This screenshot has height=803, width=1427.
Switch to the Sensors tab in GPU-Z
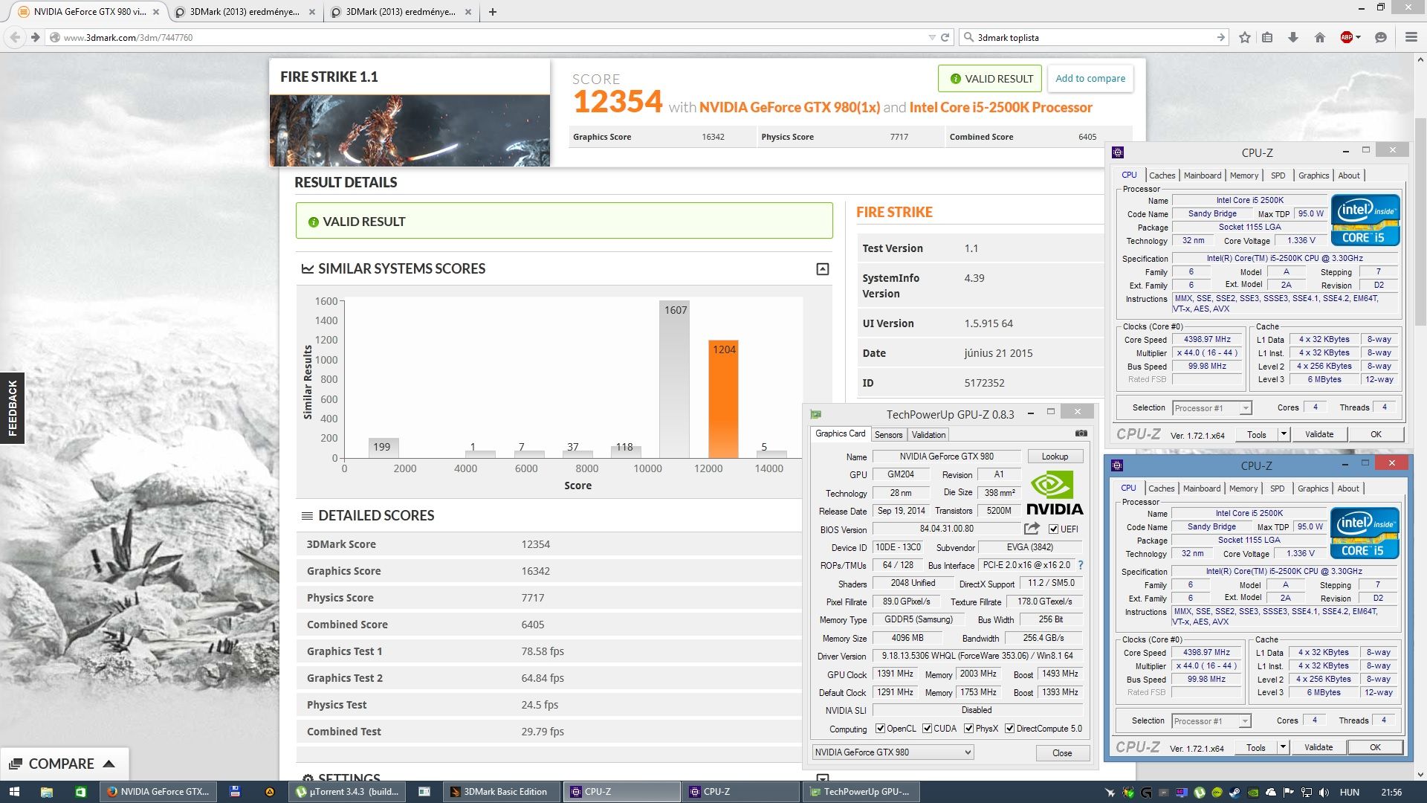pyautogui.click(x=888, y=435)
